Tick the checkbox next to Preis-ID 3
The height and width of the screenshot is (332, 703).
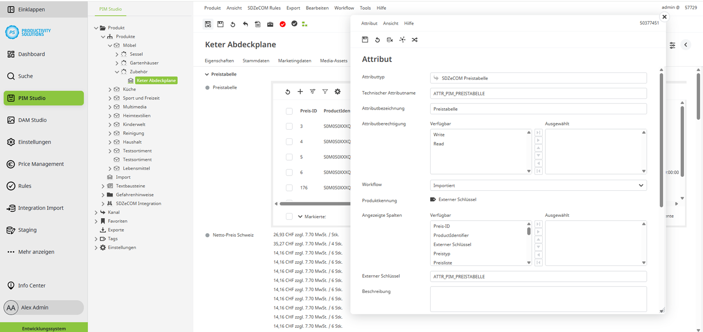pos(289,126)
